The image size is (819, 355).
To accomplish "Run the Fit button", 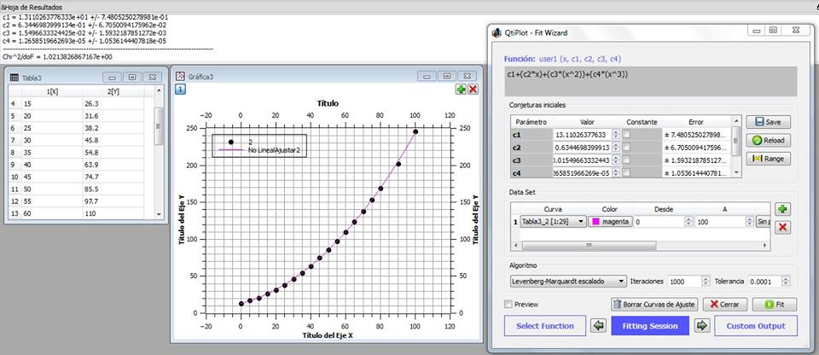I will 775,305.
